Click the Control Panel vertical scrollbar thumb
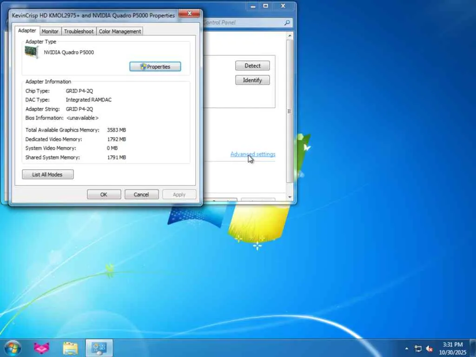 click(x=290, y=111)
